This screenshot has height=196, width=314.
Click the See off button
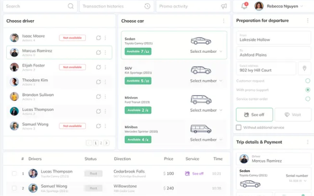[x=254, y=115]
